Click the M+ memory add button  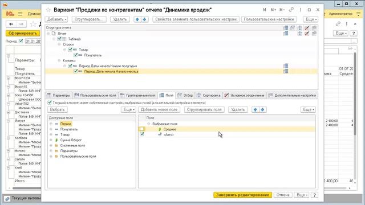point(273,10)
